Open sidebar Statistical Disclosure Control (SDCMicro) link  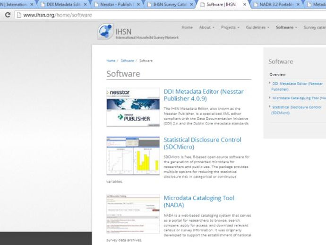297,110
